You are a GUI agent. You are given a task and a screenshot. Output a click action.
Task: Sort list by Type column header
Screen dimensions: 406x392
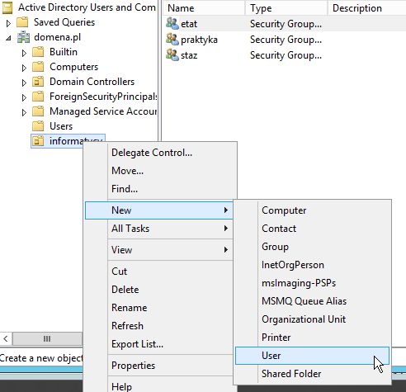tap(286, 8)
